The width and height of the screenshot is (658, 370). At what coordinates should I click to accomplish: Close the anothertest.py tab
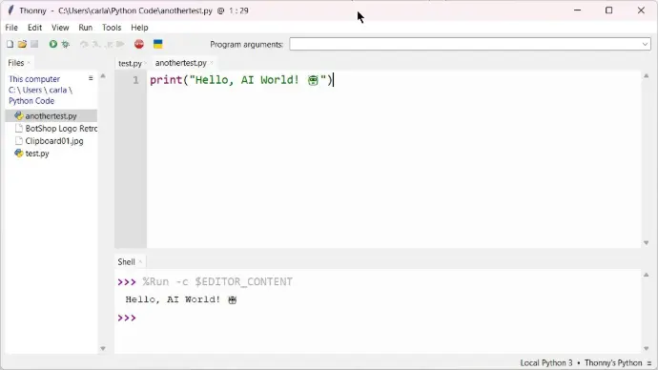[x=212, y=63]
